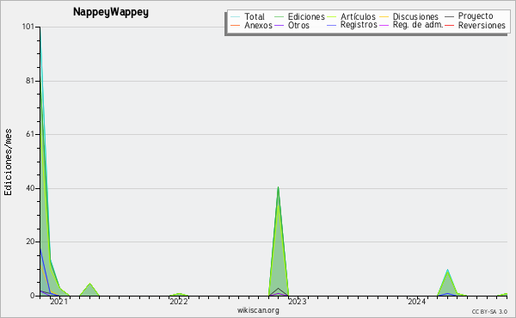Viewport: 516px width, 318px height.
Task: Select the Registros legend entry
Action: [x=359, y=25]
